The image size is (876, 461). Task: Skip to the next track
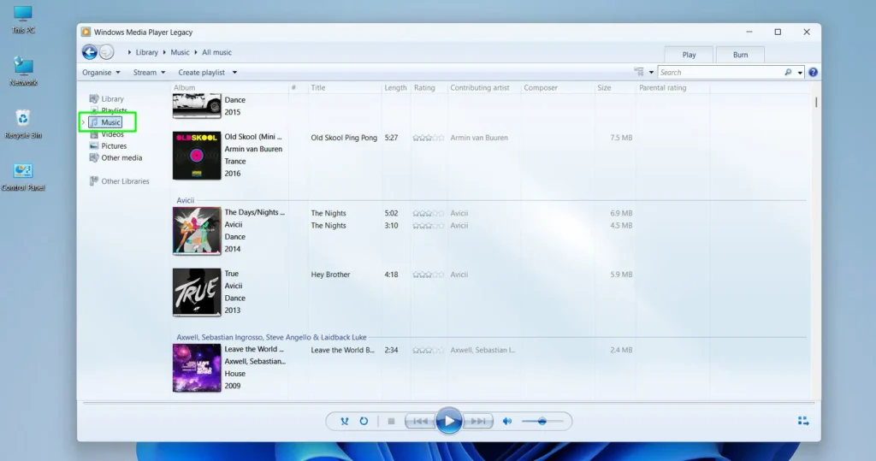pos(477,422)
